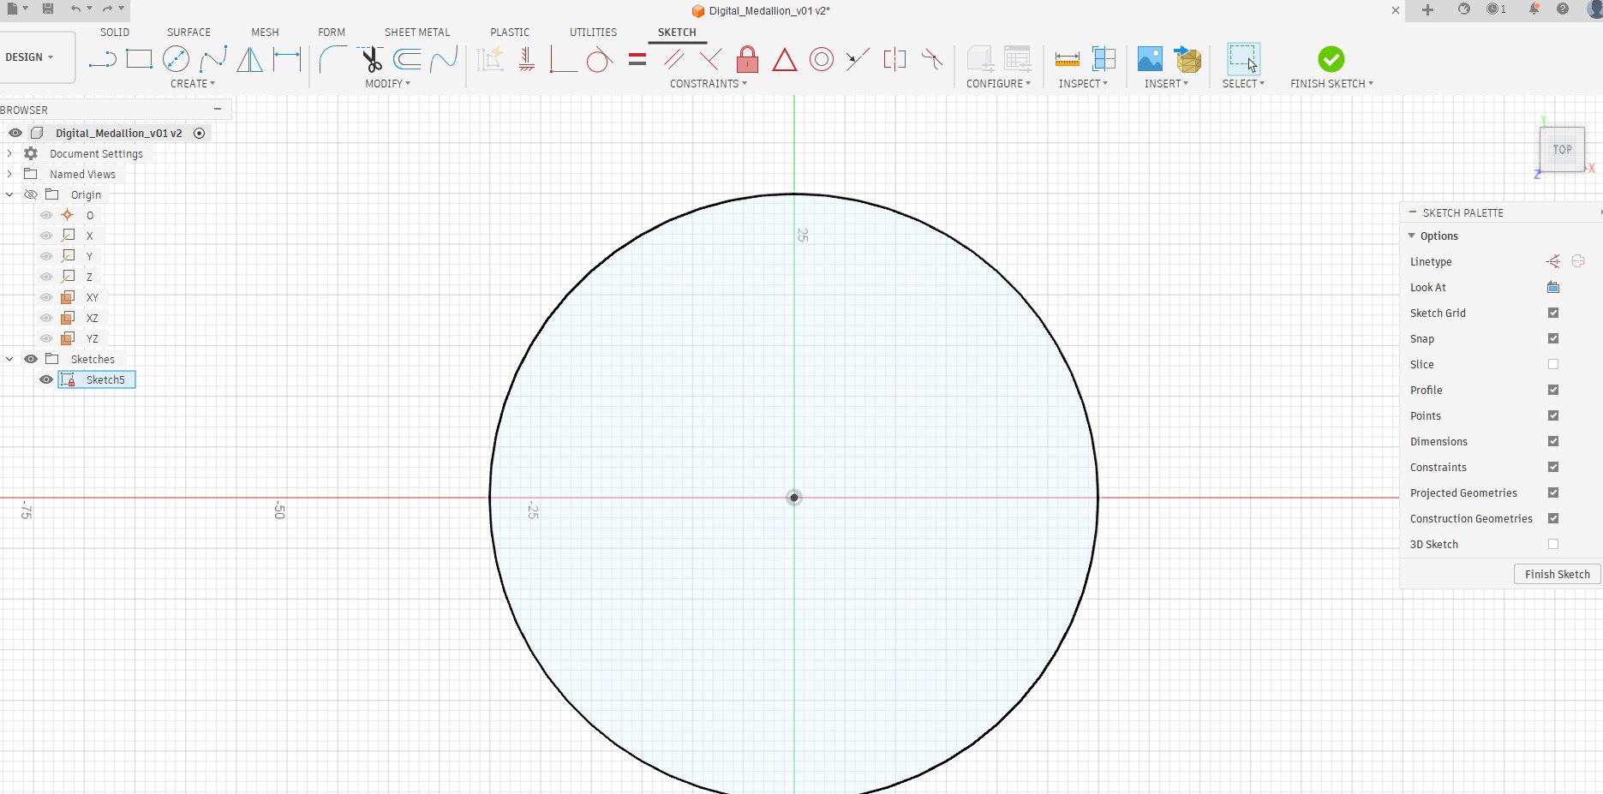Viewport: 1603px width, 794px height.
Task: Apply the Concentric constraint
Action: click(x=821, y=59)
